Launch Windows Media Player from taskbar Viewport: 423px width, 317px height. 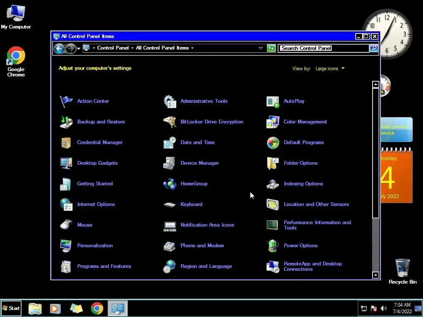pos(55,308)
